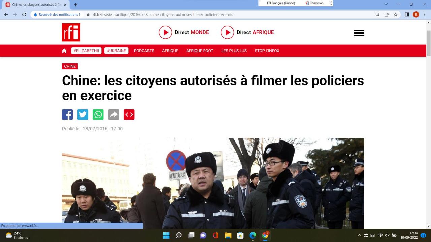Expand the Chrome tab search chevron

click(386, 4)
